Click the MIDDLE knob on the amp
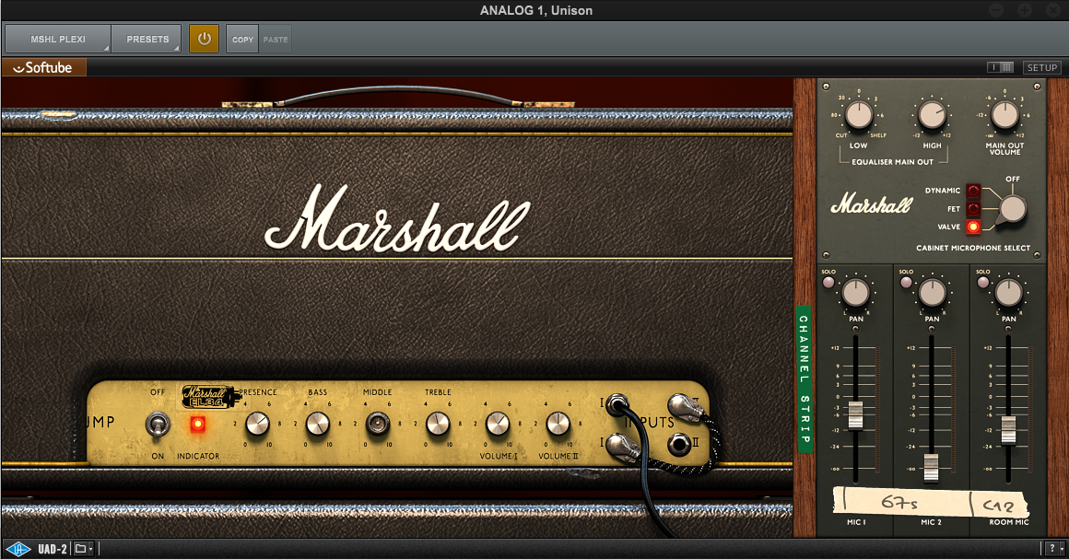This screenshot has height=559, width=1069. tap(378, 424)
